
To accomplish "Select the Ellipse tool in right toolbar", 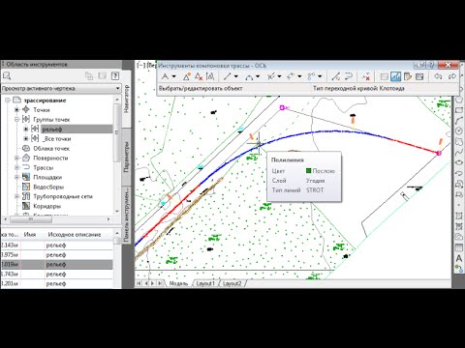I will point(459,162).
